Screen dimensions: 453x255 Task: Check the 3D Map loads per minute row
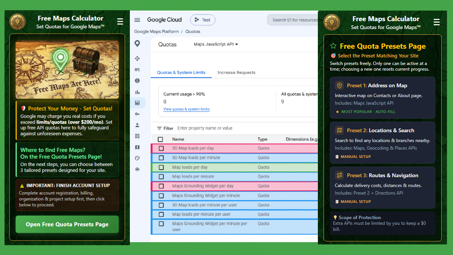[x=161, y=158]
